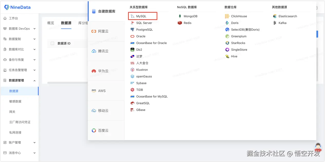Switch to the 数据源 page tab

point(66,23)
